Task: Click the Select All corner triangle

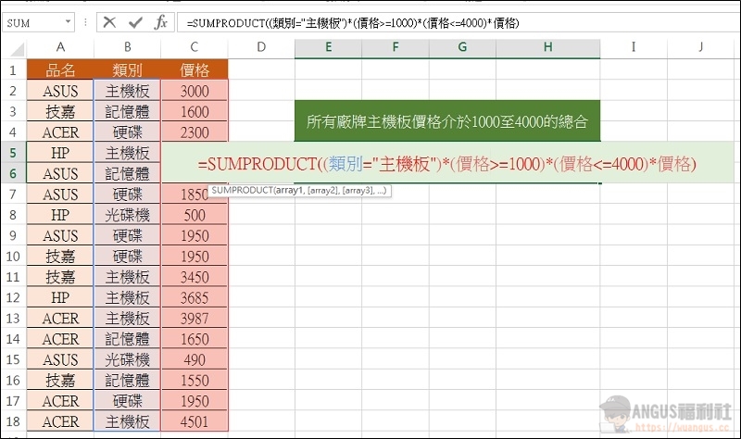Action: [13, 47]
